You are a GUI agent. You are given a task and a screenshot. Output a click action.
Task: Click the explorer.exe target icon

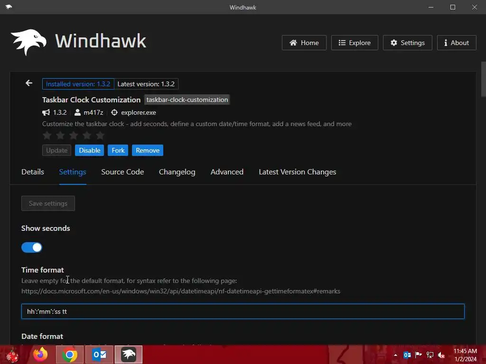pyautogui.click(x=114, y=112)
